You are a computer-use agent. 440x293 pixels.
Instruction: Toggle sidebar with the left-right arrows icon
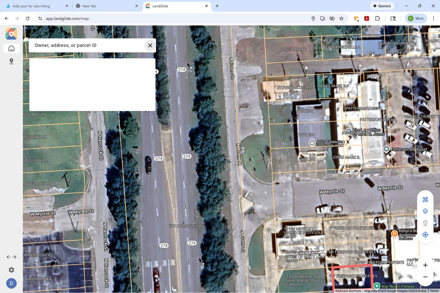click(11, 257)
